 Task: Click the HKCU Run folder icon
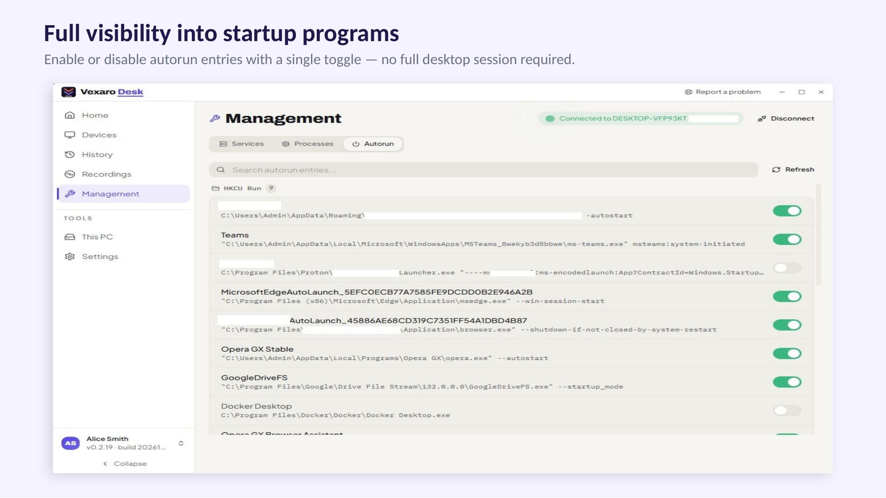pyautogui.click(x=216, y=188)
